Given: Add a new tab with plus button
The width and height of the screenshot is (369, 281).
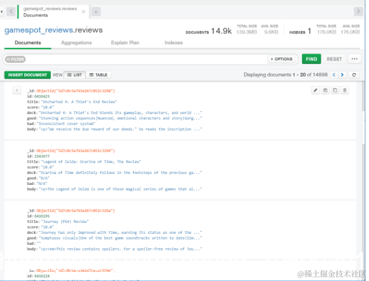Looking at the screenshot, I should pyautogui.click(x=96, y=11).
